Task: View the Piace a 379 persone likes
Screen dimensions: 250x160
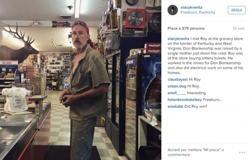Action: point(186,29)
